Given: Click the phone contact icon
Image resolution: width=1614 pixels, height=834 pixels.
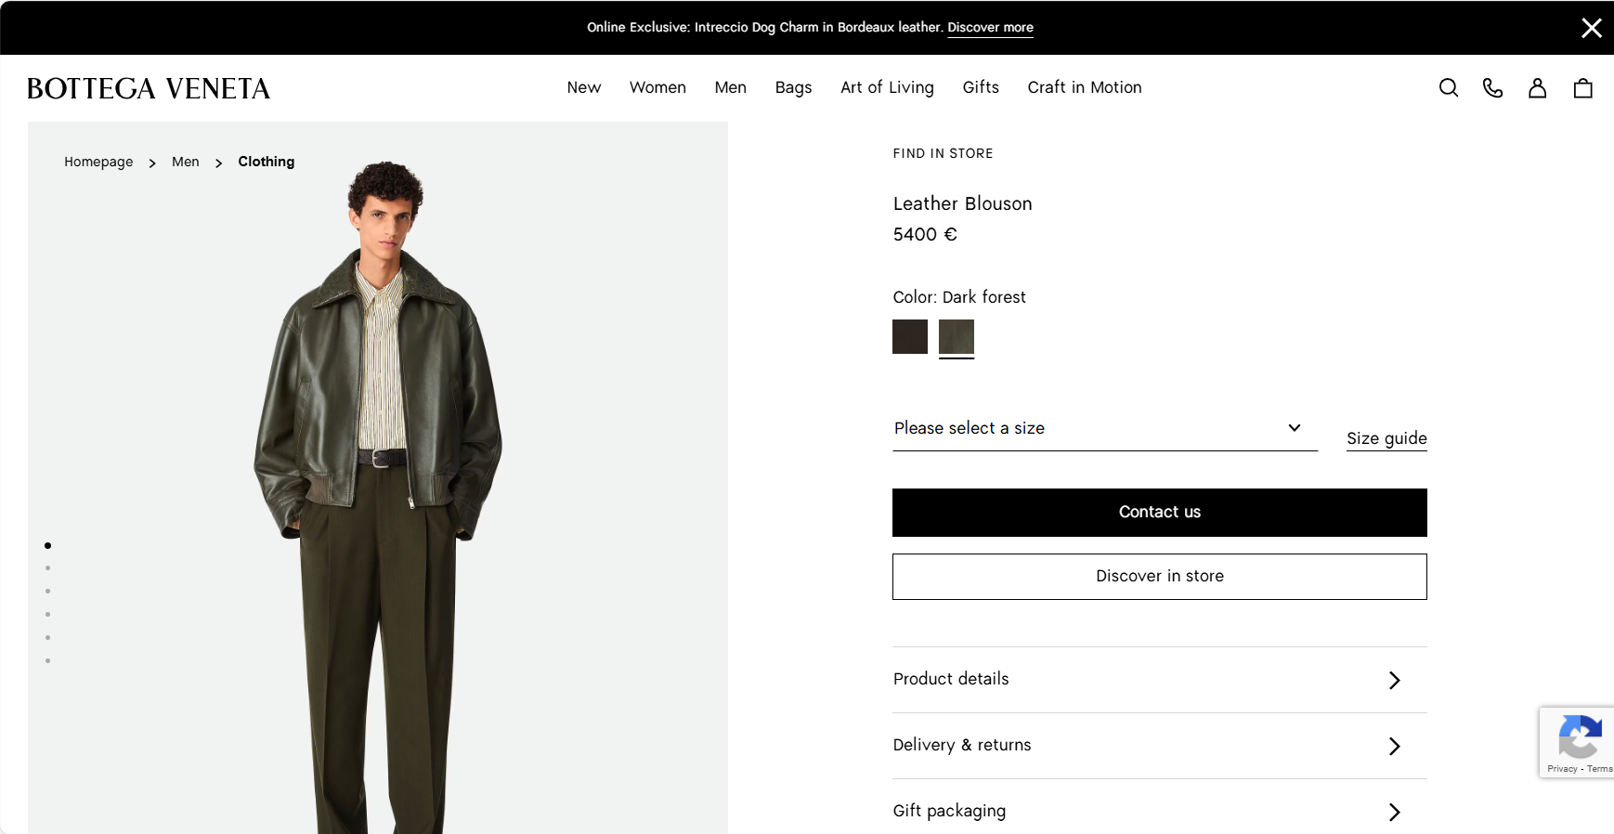Looking at the screenshot, I should pos(1492,88).
